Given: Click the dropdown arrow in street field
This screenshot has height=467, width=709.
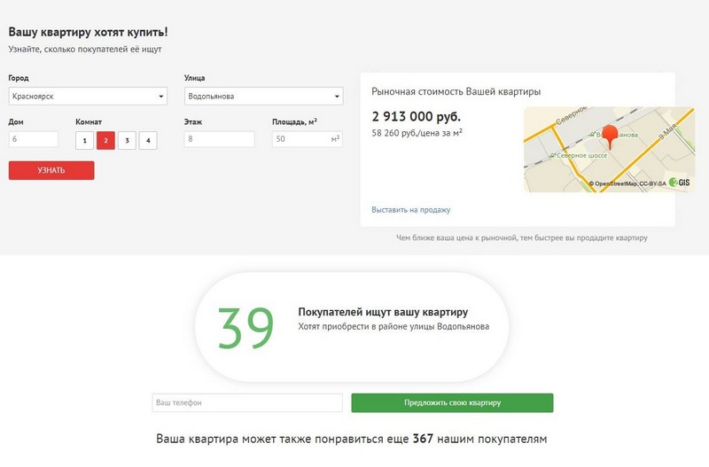Looking at the screenshot, I should (x=337, y=97).
